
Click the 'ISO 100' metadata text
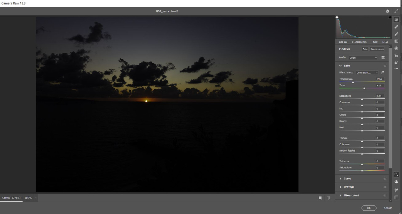click(343, 42)
